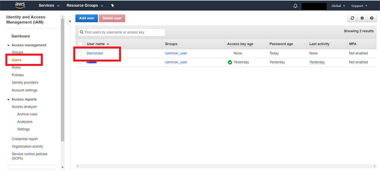Click the horizontal scrollbar right arrow
This screenshot has height=171, width=380.
pos(375,166)
